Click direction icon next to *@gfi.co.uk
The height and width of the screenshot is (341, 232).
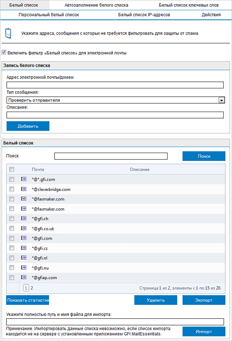click(24, 228)
